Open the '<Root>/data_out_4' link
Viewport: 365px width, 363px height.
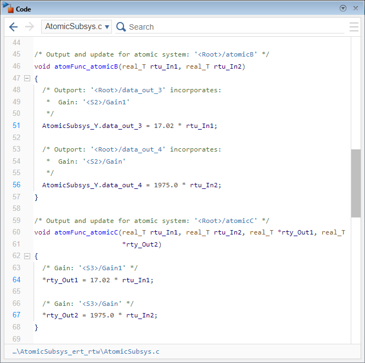[x=128, y=149]
